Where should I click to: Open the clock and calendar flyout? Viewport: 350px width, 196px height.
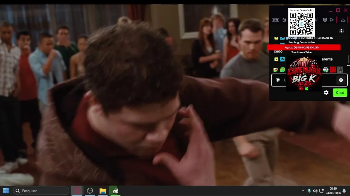[333, 191]
